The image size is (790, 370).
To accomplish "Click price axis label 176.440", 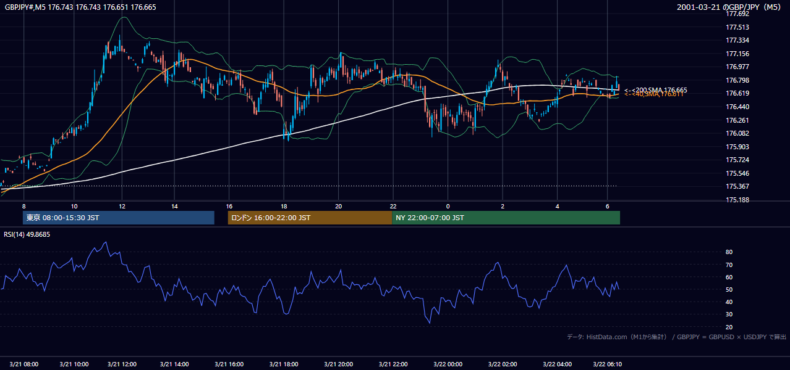I will click(x=737, y=107).
